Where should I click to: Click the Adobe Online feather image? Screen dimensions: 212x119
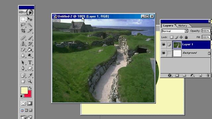[x=26, y=12]
